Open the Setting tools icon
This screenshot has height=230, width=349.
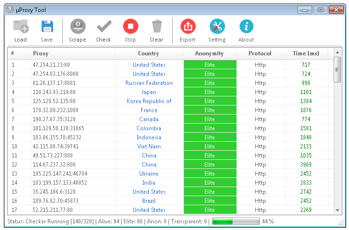pyautogui.click(x=217, y=27)
